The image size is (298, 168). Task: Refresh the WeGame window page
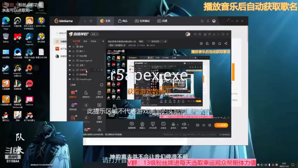click(x=91, y=21)
